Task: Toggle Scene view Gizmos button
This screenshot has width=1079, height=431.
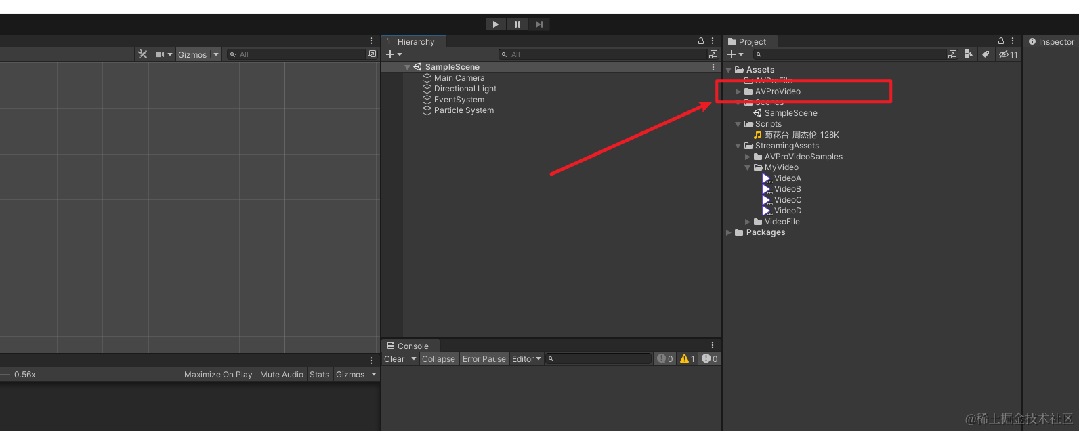Action: [192, 54]
